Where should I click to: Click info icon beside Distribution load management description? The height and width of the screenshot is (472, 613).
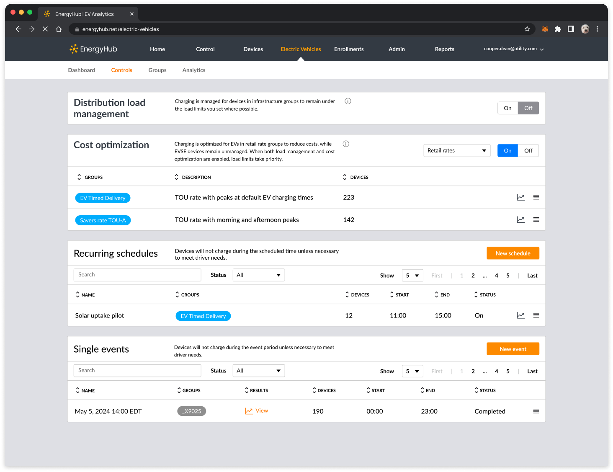pos(348,101)
